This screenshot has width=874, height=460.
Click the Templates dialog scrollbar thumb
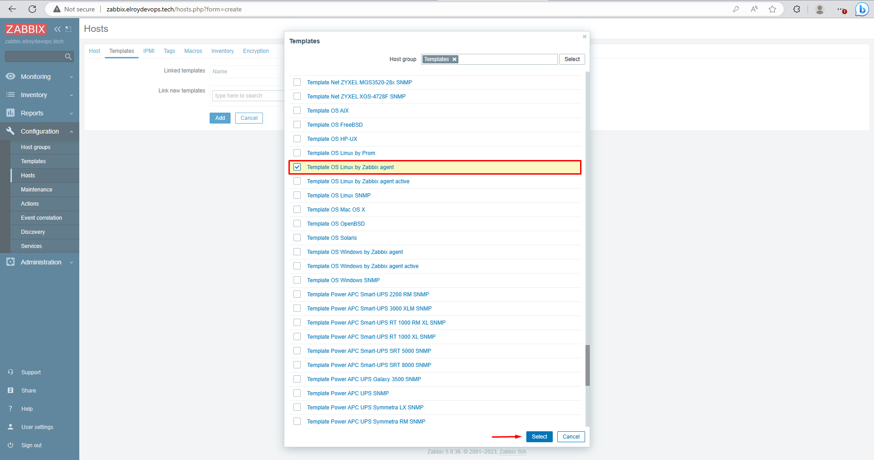click(x=587, y=365)
